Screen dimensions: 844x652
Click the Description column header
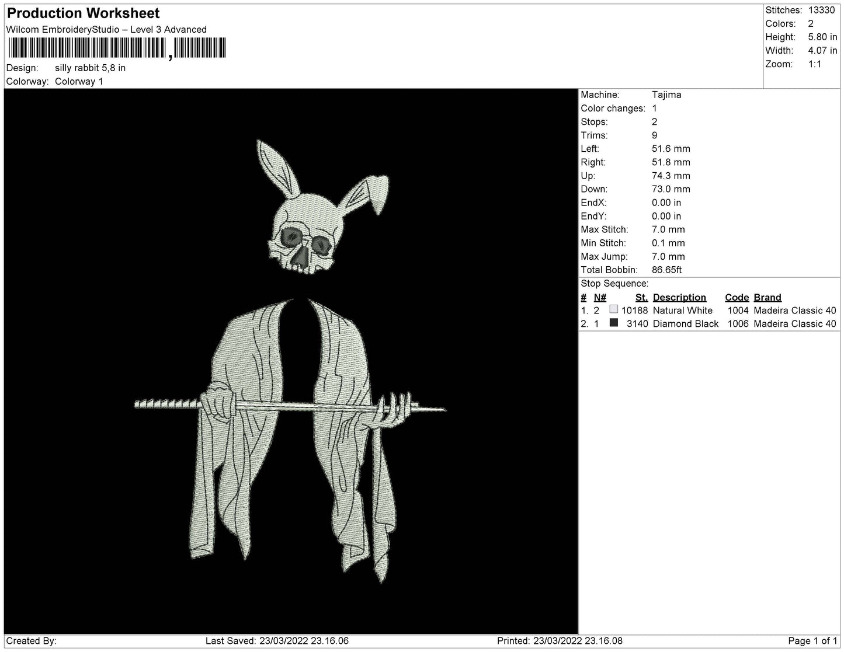point(679,297)
